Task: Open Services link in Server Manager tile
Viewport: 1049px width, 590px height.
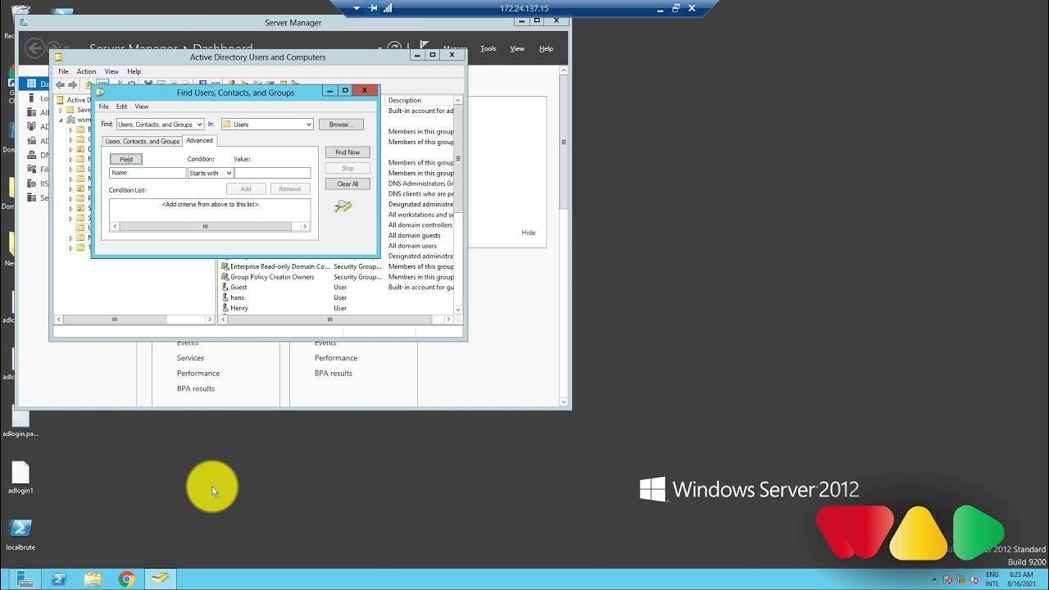Action: 190,358
